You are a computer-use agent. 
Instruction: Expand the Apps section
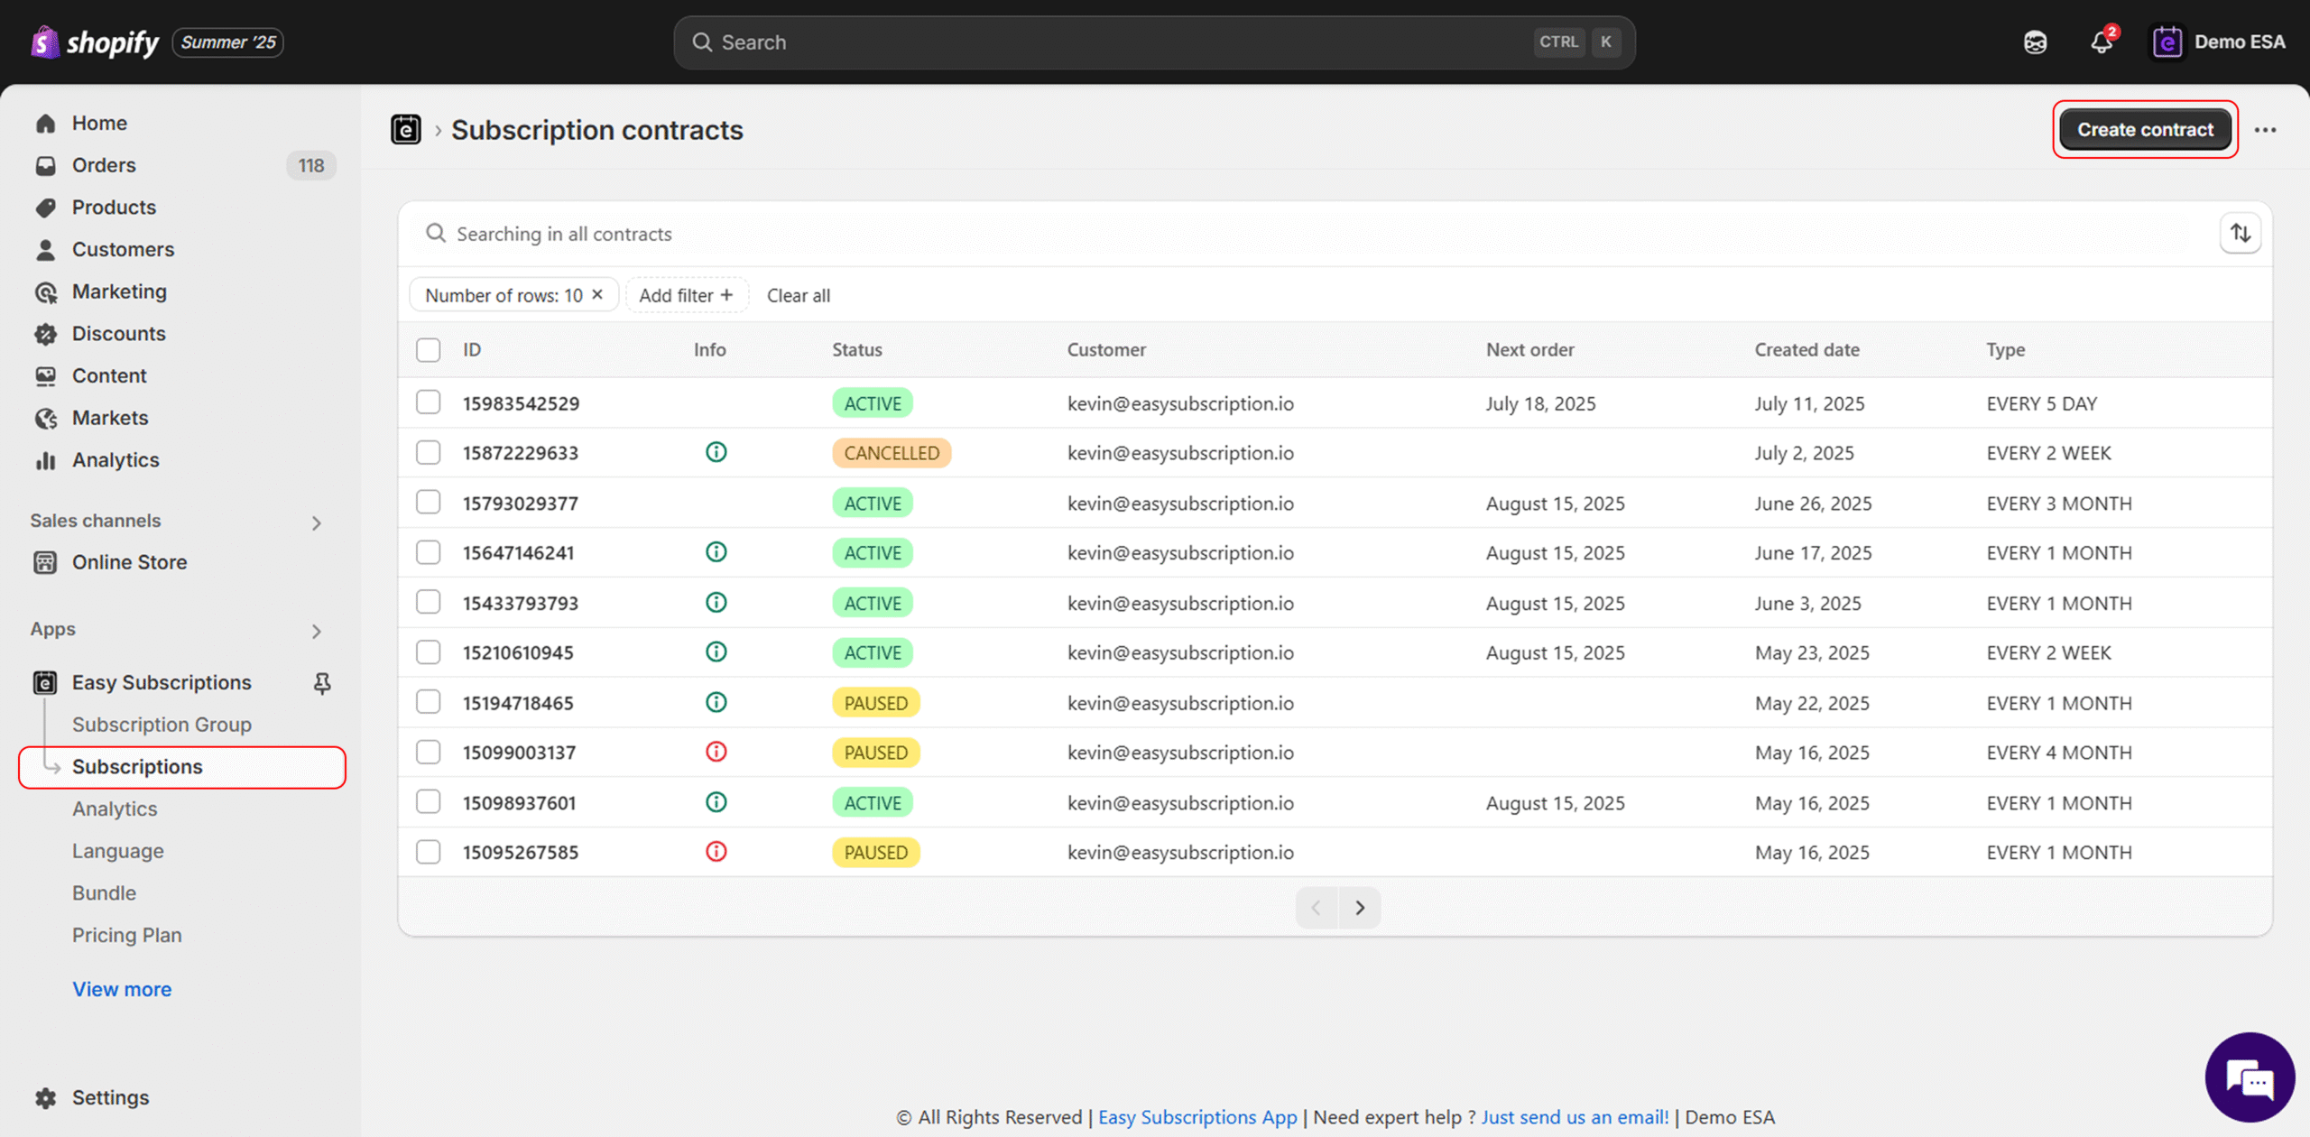[x=316, y=631]
